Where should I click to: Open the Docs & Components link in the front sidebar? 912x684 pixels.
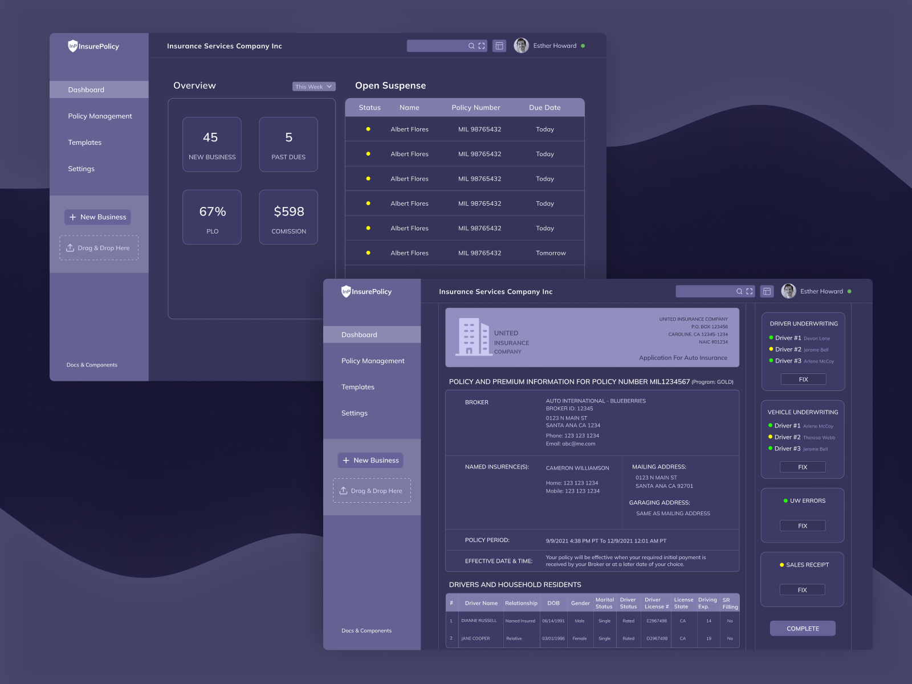pyautogui.click(x=367, y=631)
